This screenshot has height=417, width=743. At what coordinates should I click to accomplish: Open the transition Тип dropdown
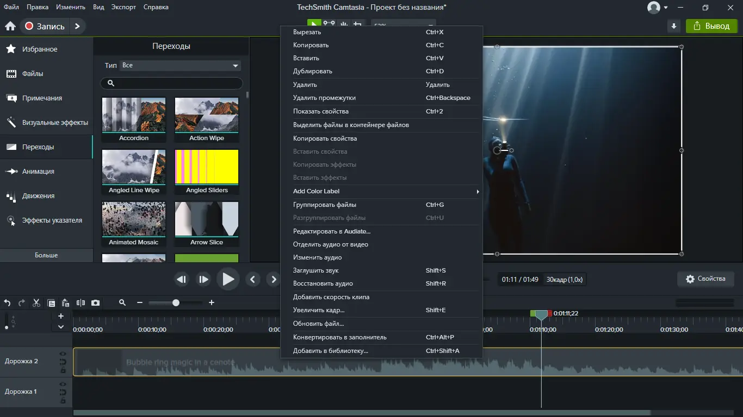pyautogui.click(x=180, y=66)
